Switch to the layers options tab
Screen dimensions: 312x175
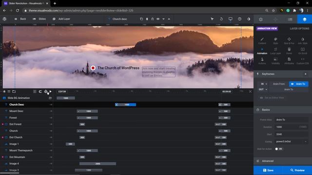[305, 19]
